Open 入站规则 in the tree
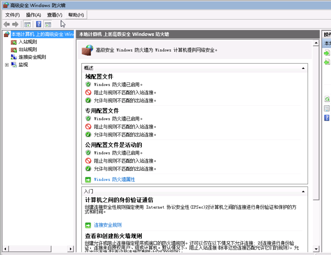The height and width of the screenshot is (255, 331). tap(28, 42)
